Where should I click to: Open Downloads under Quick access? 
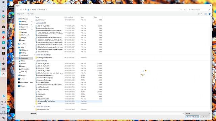[x=24, y=24]
